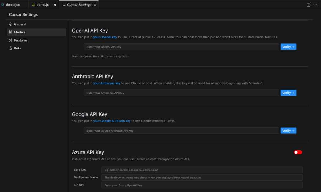Focus the Anthropic API Key input field
Image resolution: width=321 pixels, height=192 pixels.
[x=181, y=93]
